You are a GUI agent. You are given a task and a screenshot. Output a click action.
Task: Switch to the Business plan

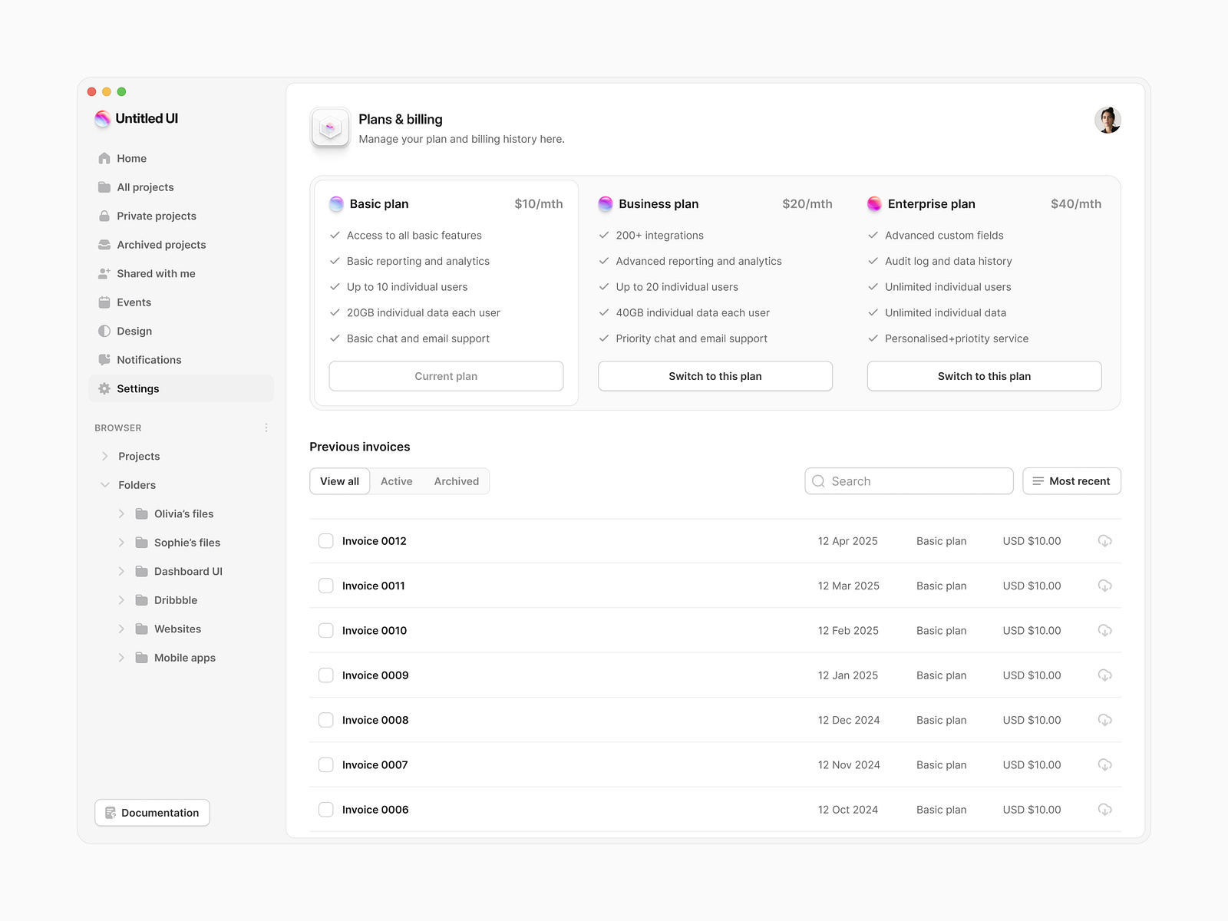(715, 376)
